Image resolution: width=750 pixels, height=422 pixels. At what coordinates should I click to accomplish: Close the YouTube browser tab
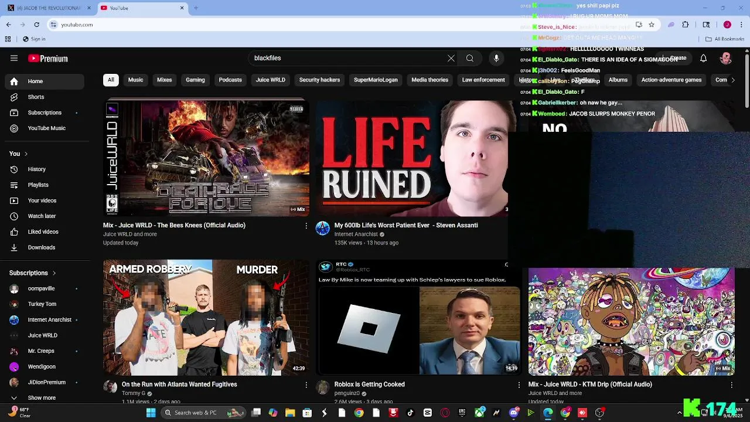click(x=182, y=8)
